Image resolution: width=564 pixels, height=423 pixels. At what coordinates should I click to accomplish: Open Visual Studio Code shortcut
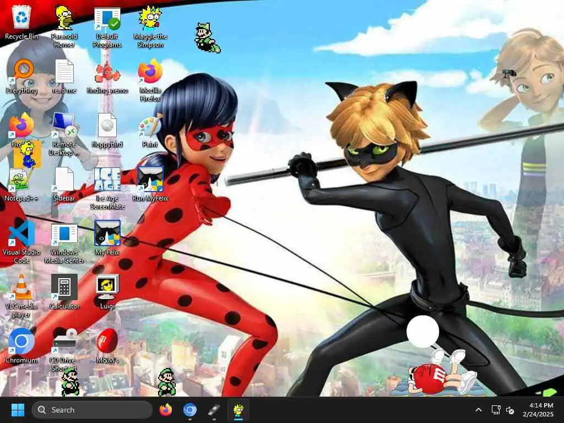[x=21, y=242]
